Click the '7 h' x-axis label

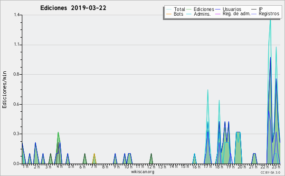click(x=94, y=166)
